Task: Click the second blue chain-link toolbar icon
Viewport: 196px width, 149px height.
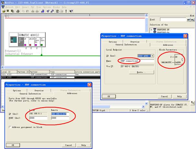Action: point(52,11)
